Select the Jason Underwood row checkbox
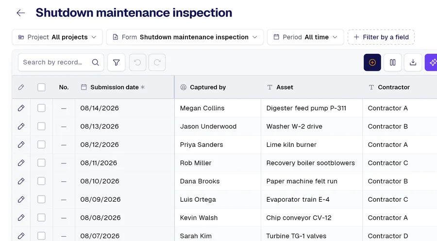The image size is (437, 241). (41, 127)
